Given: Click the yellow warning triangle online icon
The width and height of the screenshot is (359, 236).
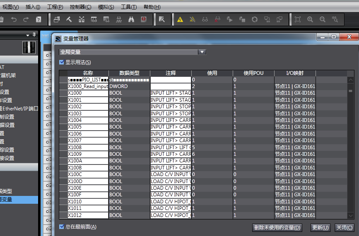Looking at the screenshot, I should point(180,19).
